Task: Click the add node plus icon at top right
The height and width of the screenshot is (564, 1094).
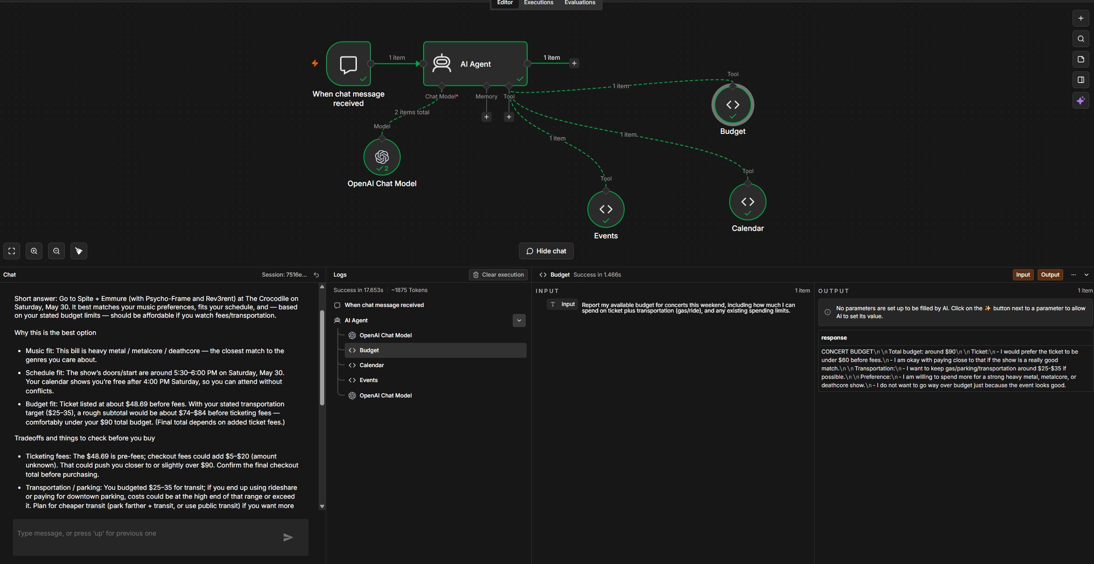Action: pos(1080,18)
